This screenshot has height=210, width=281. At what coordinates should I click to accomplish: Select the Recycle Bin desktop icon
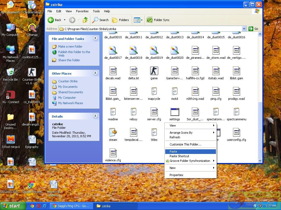point(10,73)
